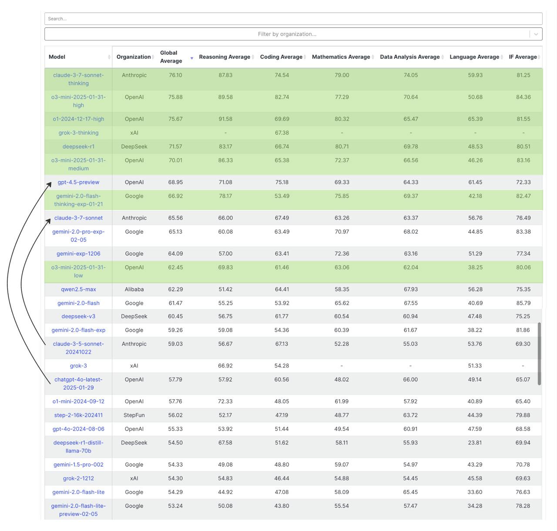Sort by Reasoning Average arrows
The height and width of the screenshot is (531, 557).
253,57
